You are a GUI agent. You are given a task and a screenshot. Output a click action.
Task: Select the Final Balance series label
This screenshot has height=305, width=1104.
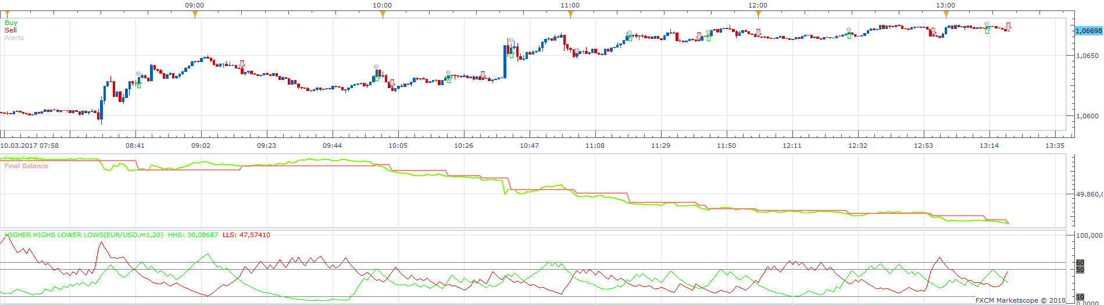coord(26,166)
